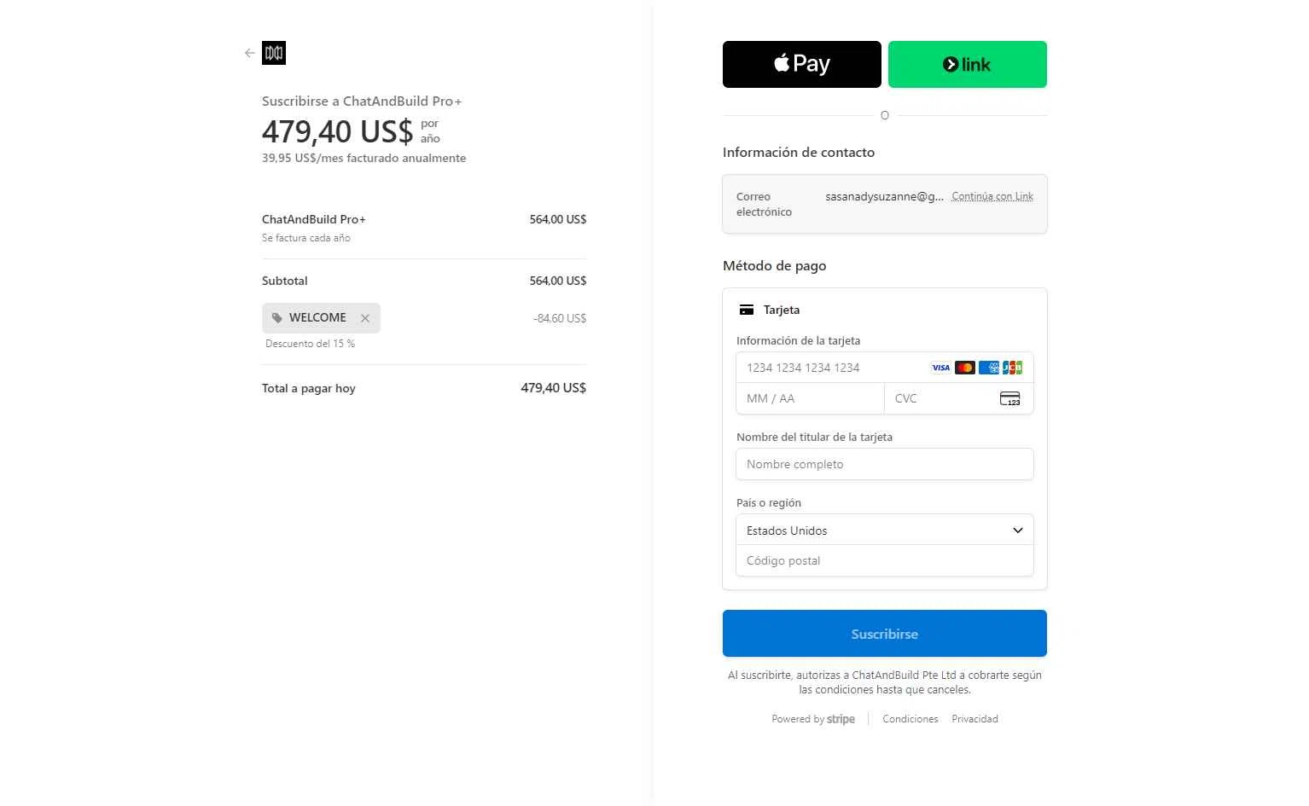This screenshot has width=1309, height=806.
Task: Click the Mastercard logo icon
Action: tap(965, 368)
